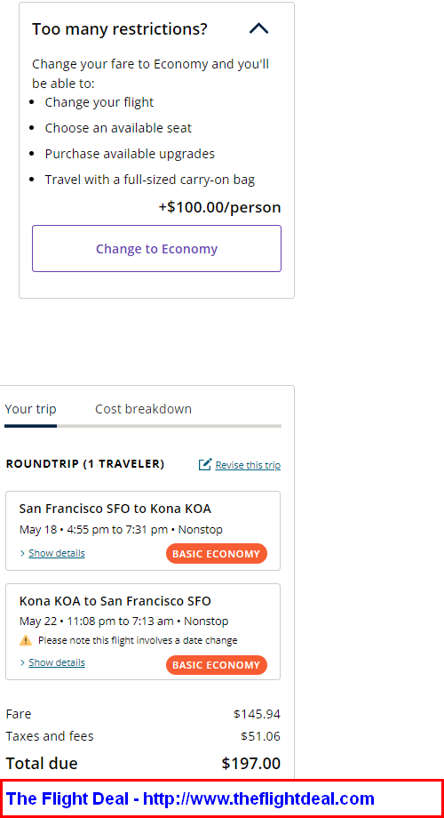Click the Revise this trip link

[248, 465]
